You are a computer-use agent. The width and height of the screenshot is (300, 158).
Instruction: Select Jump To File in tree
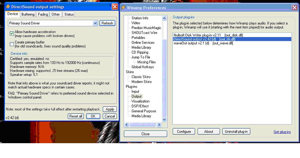tap(141, 57)
